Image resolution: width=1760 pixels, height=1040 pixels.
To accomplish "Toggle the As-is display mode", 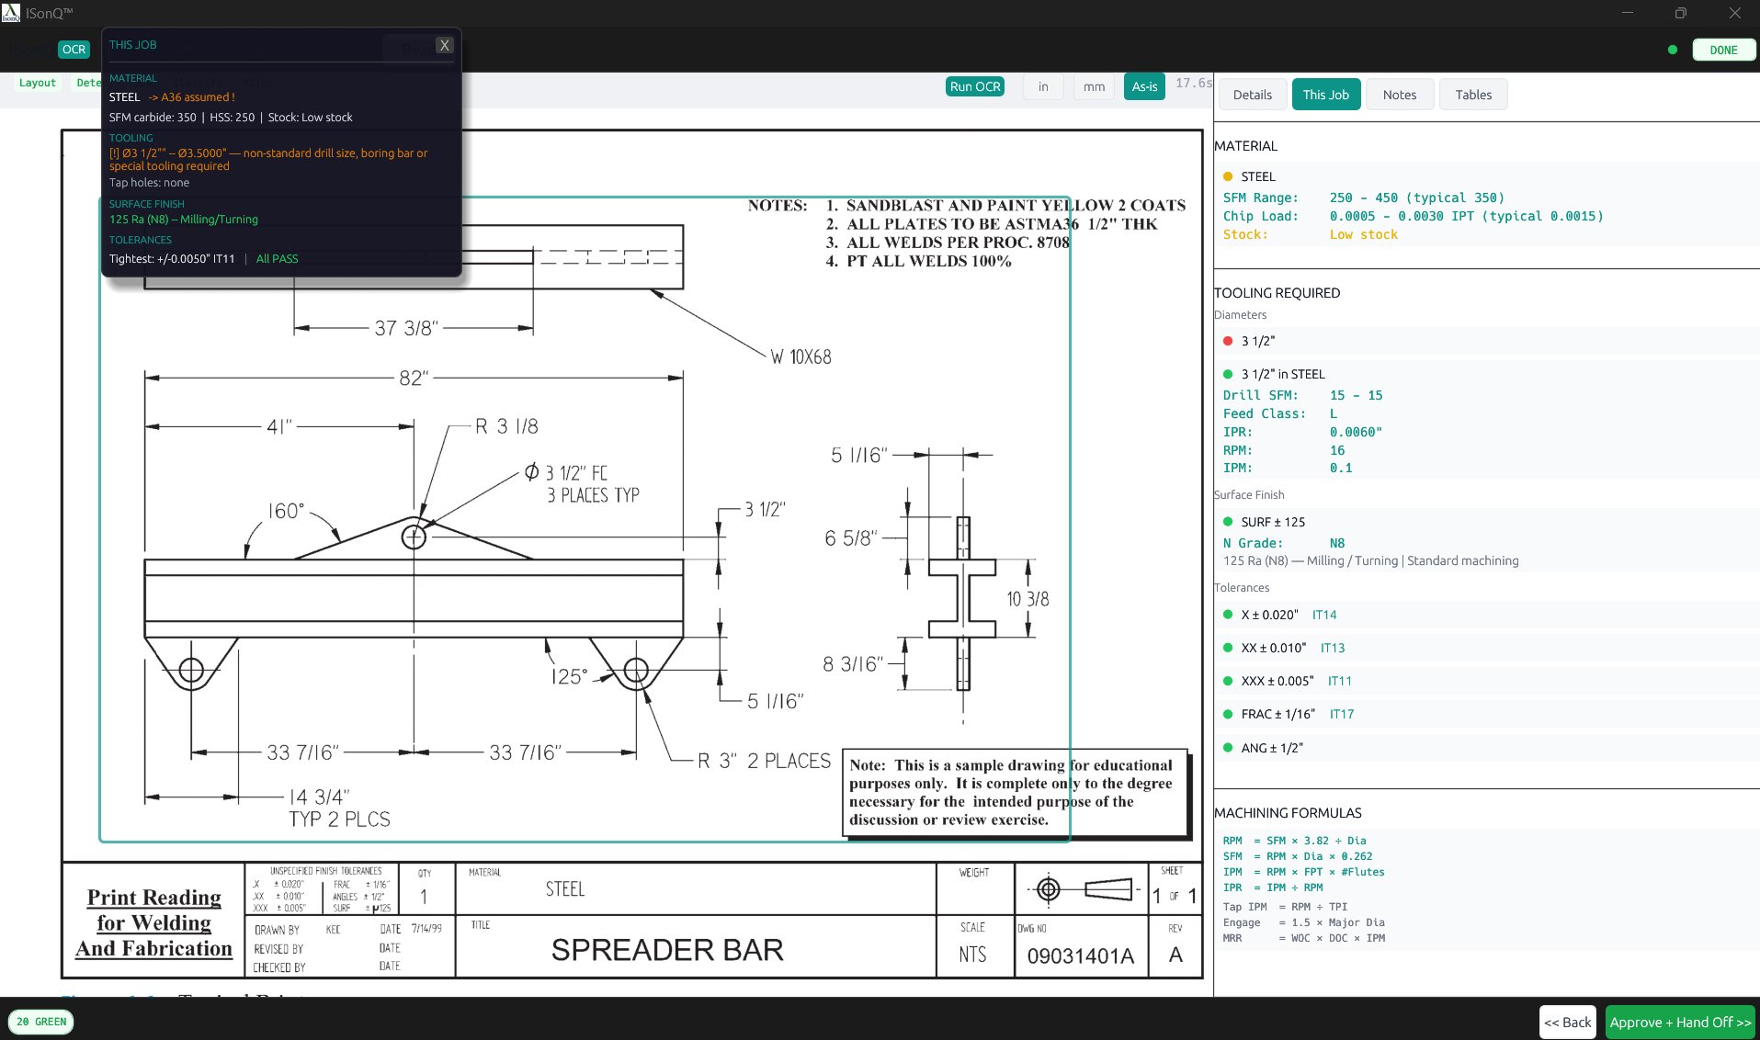I will pyautogui.click(x=1143, y=86).
